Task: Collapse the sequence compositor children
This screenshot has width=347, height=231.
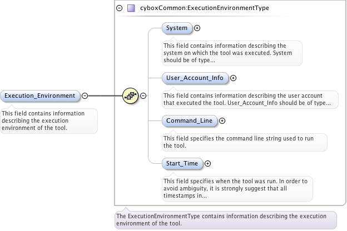Action: (143, 96)
